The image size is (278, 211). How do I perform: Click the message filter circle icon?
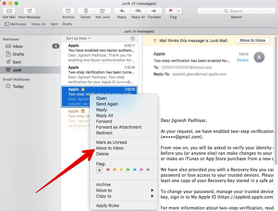pos(132,38)
